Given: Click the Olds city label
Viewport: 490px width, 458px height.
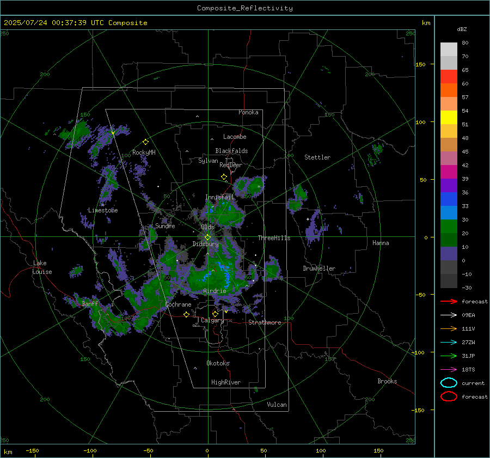Looking at the screenshot, I should (207, 227).
